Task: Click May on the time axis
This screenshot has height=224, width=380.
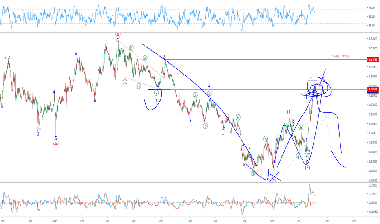Action: 161,221
